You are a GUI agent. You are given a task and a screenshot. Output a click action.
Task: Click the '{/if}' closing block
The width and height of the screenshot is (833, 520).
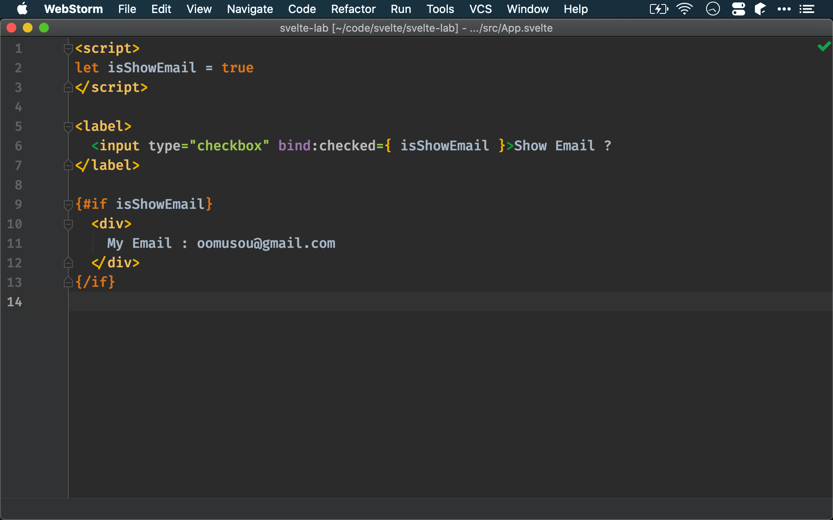pos(95,282)
